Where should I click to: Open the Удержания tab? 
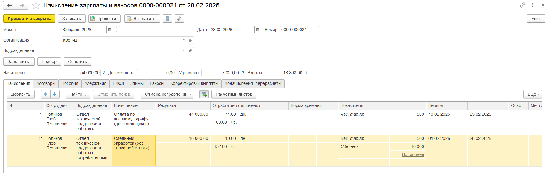[95, 83]
